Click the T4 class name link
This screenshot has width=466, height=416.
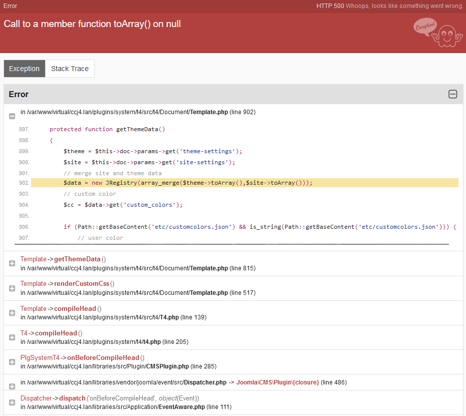pyautogui.click(x=24, y=333)
